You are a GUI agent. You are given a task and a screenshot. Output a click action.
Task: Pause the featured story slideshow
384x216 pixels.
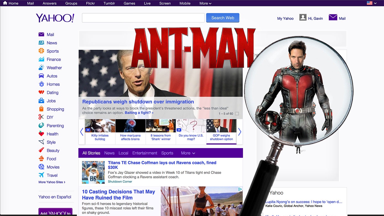pyautogui.click(x=237, y=114)
